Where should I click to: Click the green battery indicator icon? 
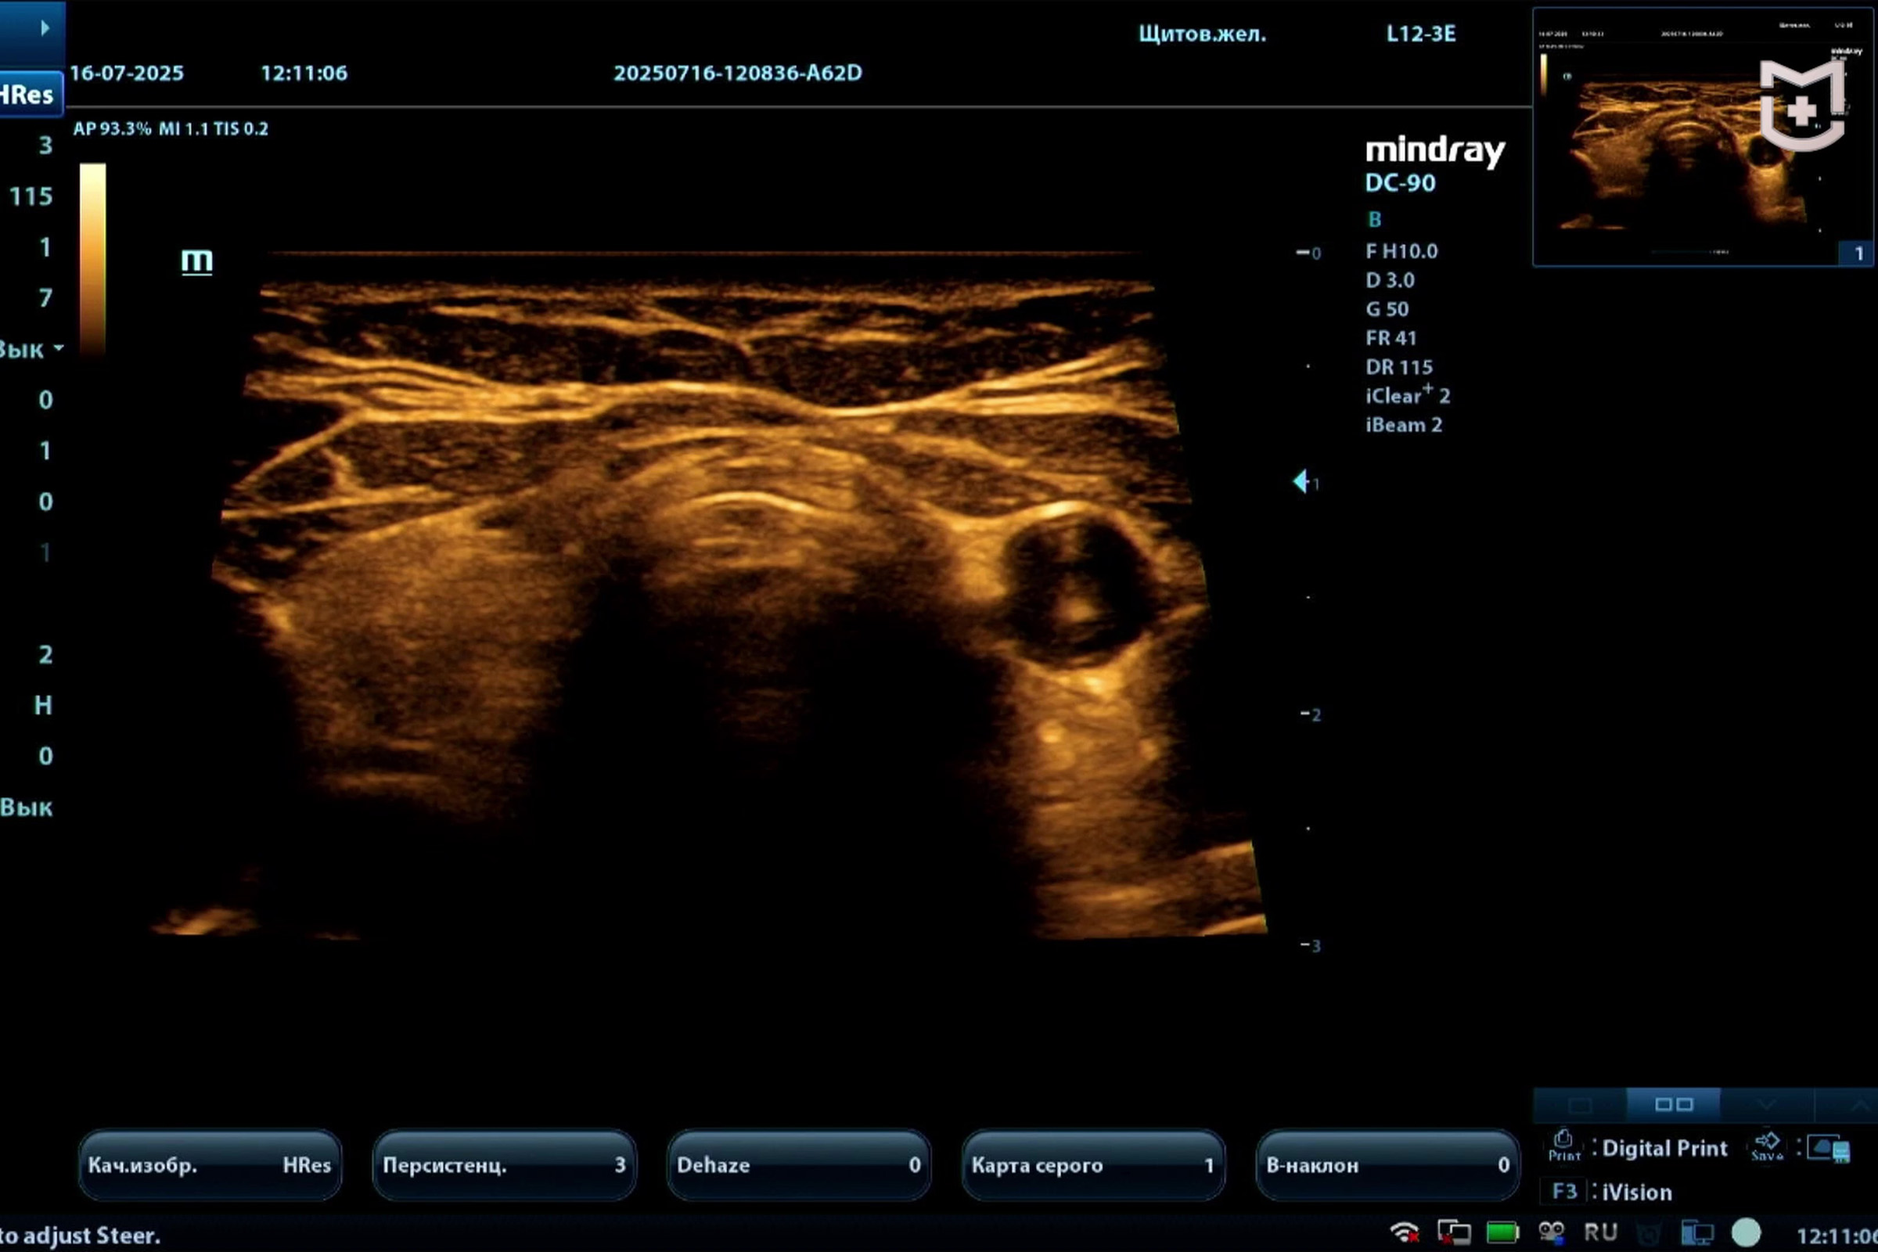(1502, 1232)
